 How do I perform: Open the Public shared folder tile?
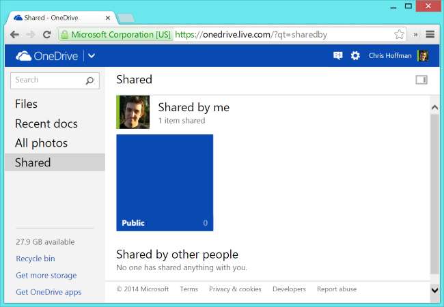(165, 182)
